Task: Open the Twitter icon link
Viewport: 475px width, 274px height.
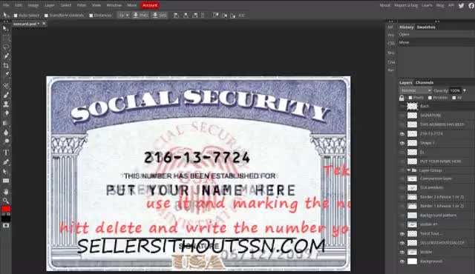Action: 461,5
